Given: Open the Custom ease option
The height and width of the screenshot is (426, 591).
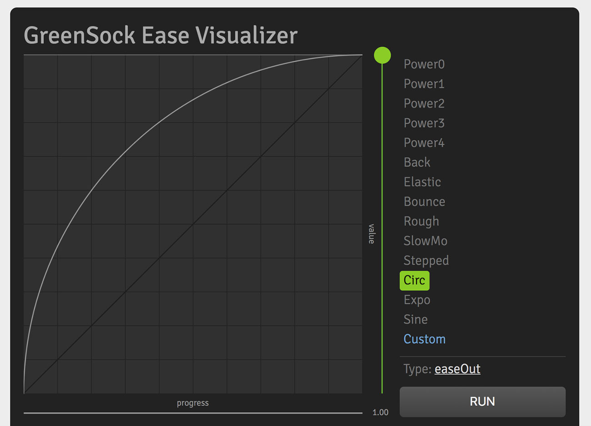Looking at the screenshot, I should coord(425,339).
